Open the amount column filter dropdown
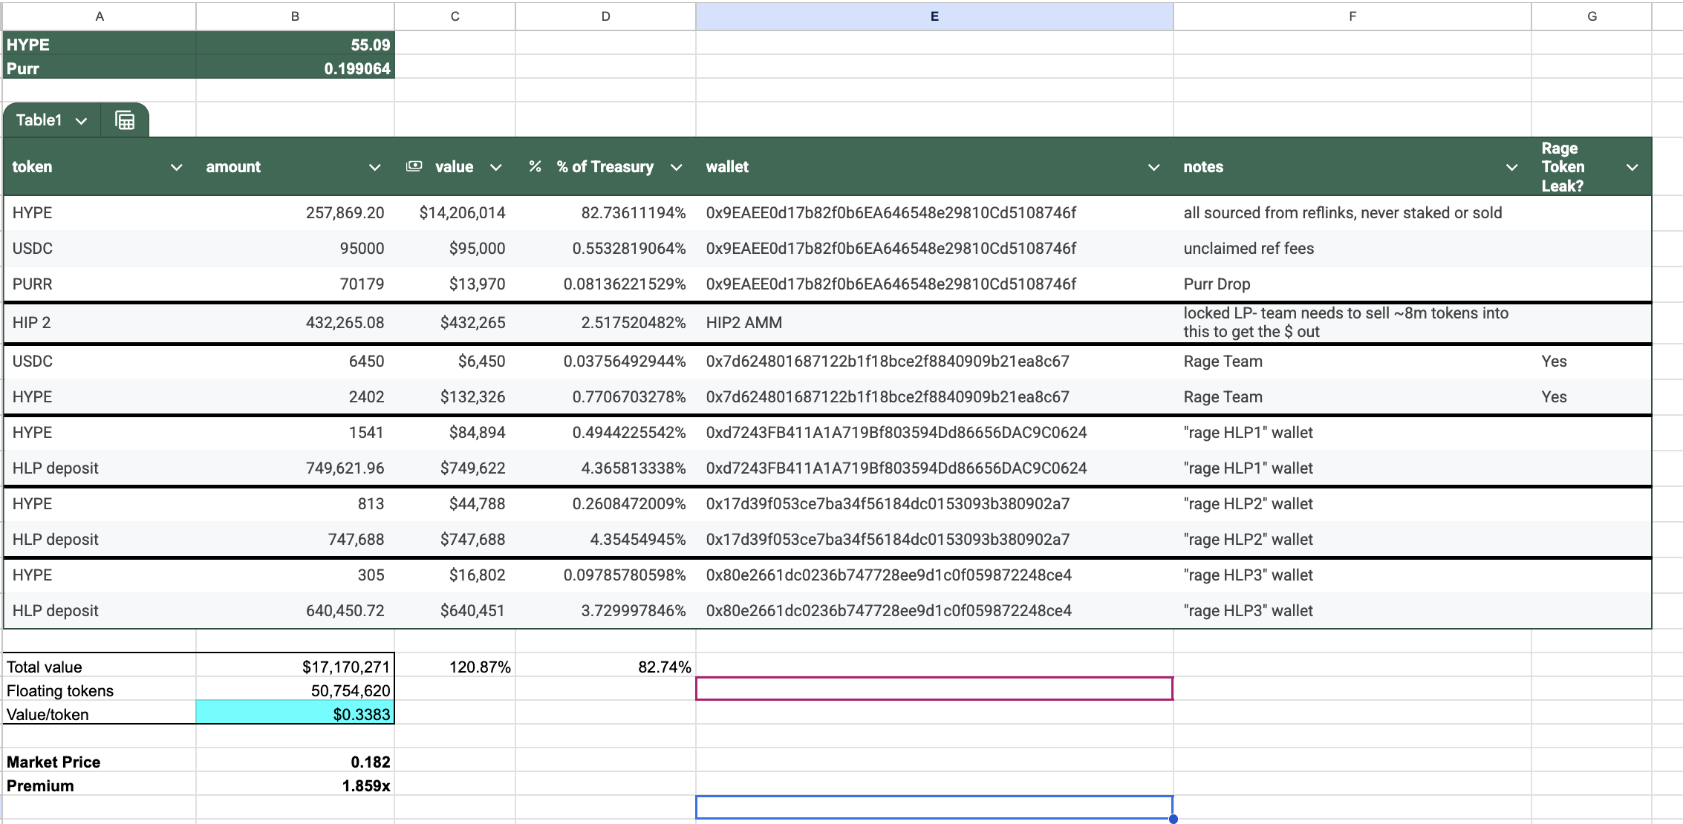The width and height of the screenshot is (1683, 824). click(374, 167)
